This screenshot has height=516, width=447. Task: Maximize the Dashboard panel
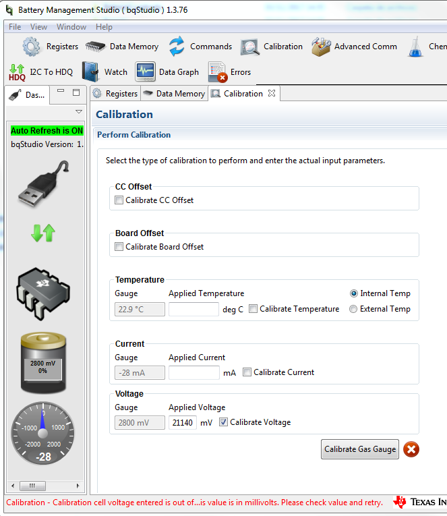76,92
